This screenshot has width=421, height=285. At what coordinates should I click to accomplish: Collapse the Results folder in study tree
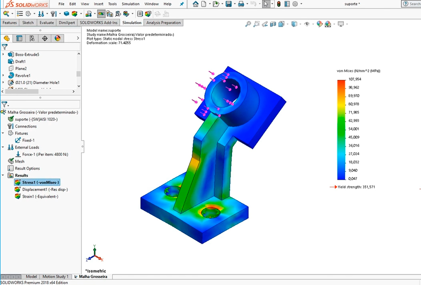point(4,175)
